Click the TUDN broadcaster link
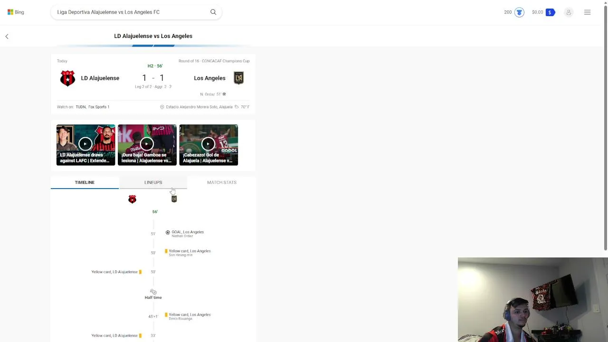This screenshot has height=342, width=608. click(x=81, y=107)
